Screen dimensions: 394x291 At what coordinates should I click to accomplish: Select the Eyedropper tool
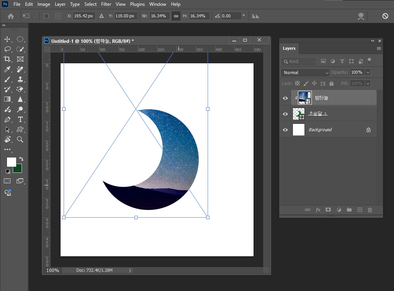[x=7, y=69]
